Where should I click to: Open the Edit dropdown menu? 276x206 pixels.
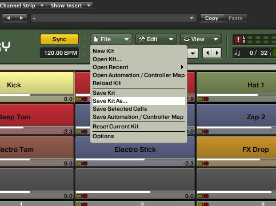(x=156, y=39)
